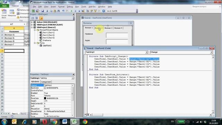222x125 pixels.
Task: Open the Debug menu
Action: tap(70, 7)
